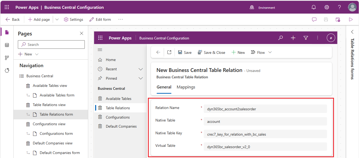Go back using form arrow
Image resolution: width=359 pixels, height=158 pixels.
click(158, 52)
